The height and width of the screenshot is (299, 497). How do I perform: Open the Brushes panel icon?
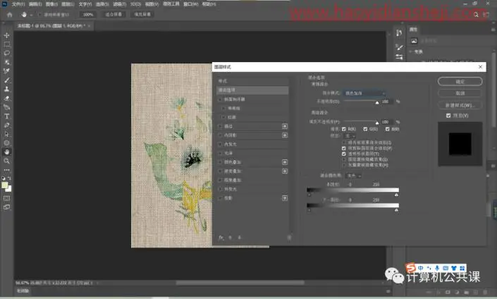tap(399, 47)
